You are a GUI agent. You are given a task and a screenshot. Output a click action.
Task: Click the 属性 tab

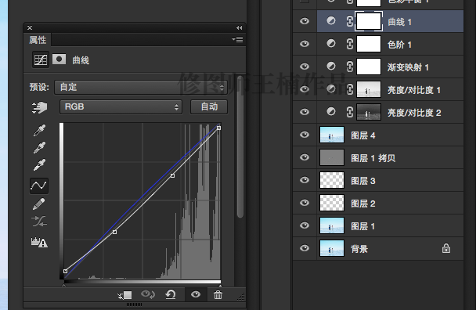38,40
